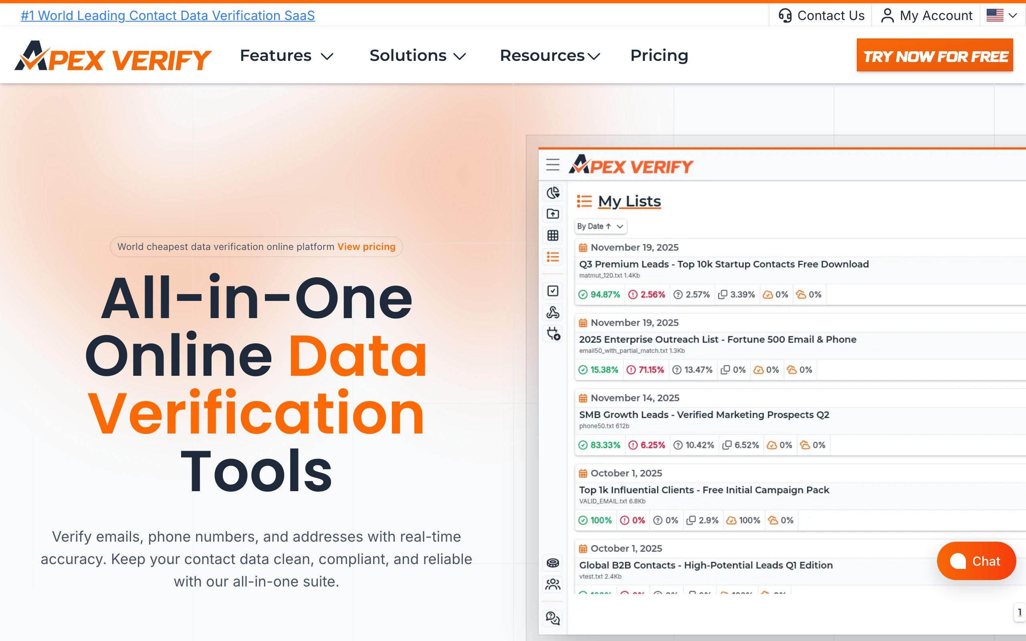Click the View pricing link
1026x641 pixels.
click(366, 247)
